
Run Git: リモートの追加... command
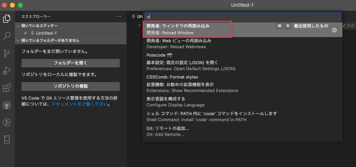point(243,132)
